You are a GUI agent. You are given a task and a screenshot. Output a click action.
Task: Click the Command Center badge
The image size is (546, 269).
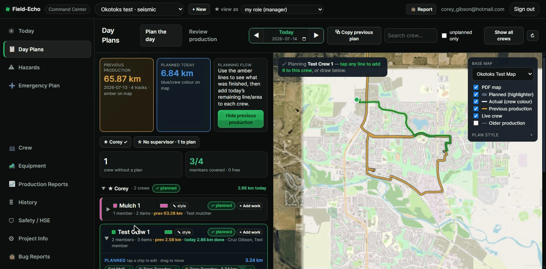coord(68,9)
